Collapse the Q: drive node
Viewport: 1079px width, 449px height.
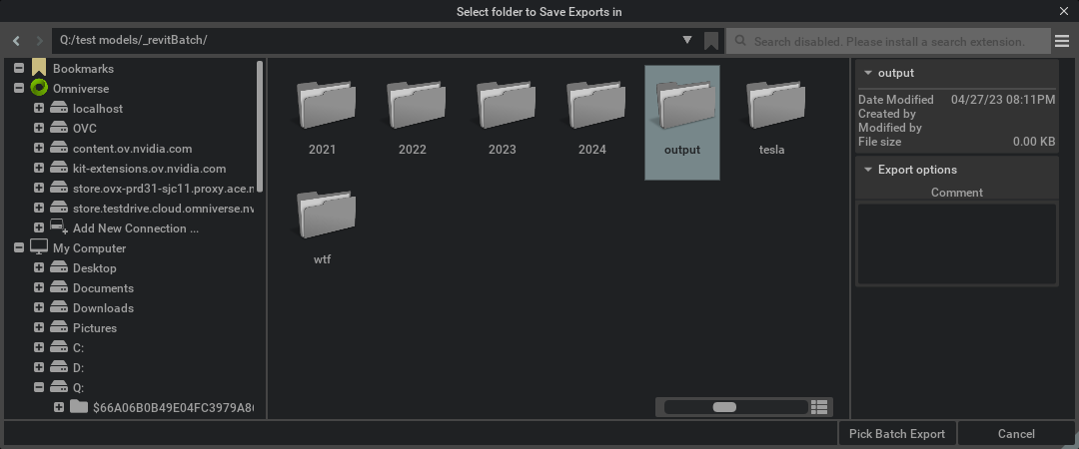tap(39, 388)
